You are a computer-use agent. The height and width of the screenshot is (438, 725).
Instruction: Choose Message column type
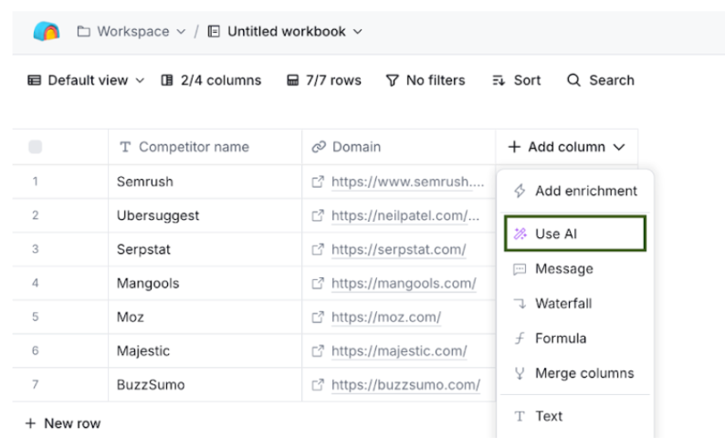(x=575, y=269)
